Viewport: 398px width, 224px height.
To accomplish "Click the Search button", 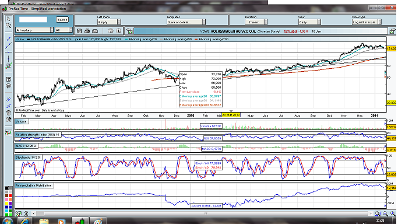I will [x=62, y=20].
